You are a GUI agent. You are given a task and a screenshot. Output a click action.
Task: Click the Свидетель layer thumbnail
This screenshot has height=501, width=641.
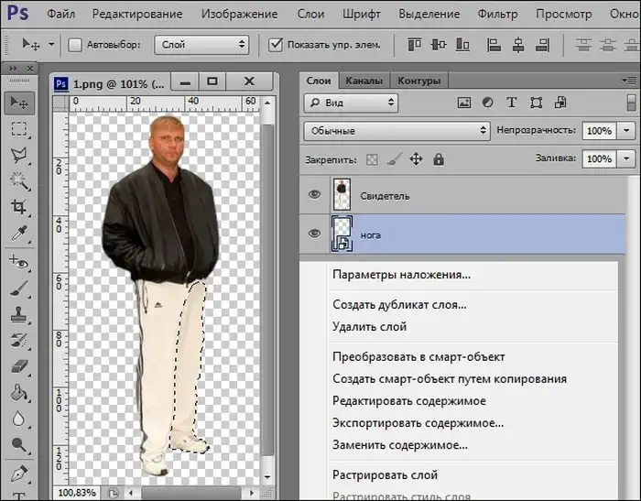click(x=343, y=194)
